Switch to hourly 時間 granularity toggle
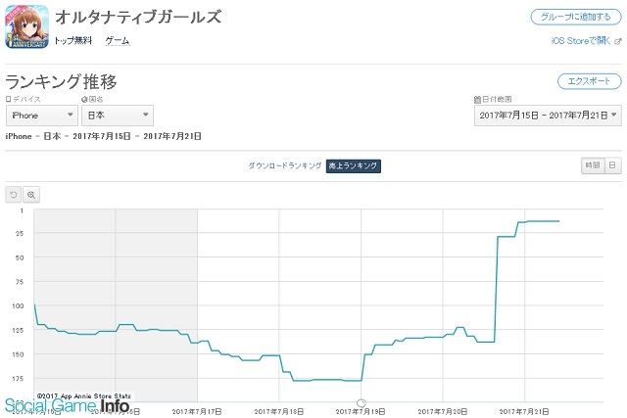 593,165
